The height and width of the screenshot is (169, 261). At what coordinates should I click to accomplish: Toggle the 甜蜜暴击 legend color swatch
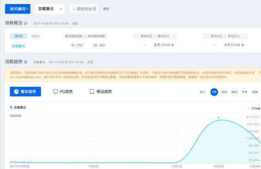pos(11,108)
